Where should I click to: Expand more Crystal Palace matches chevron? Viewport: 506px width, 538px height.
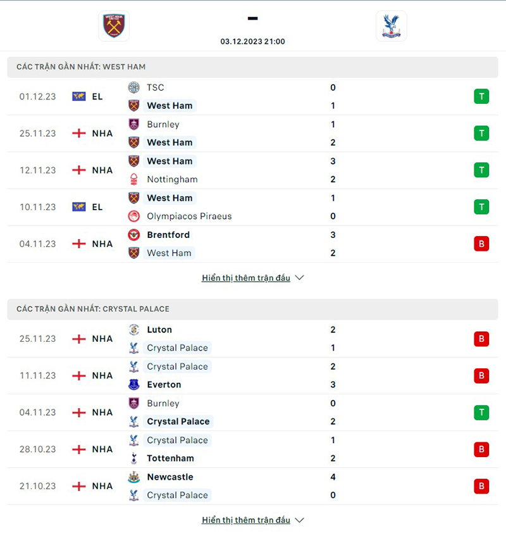point(300,520)
